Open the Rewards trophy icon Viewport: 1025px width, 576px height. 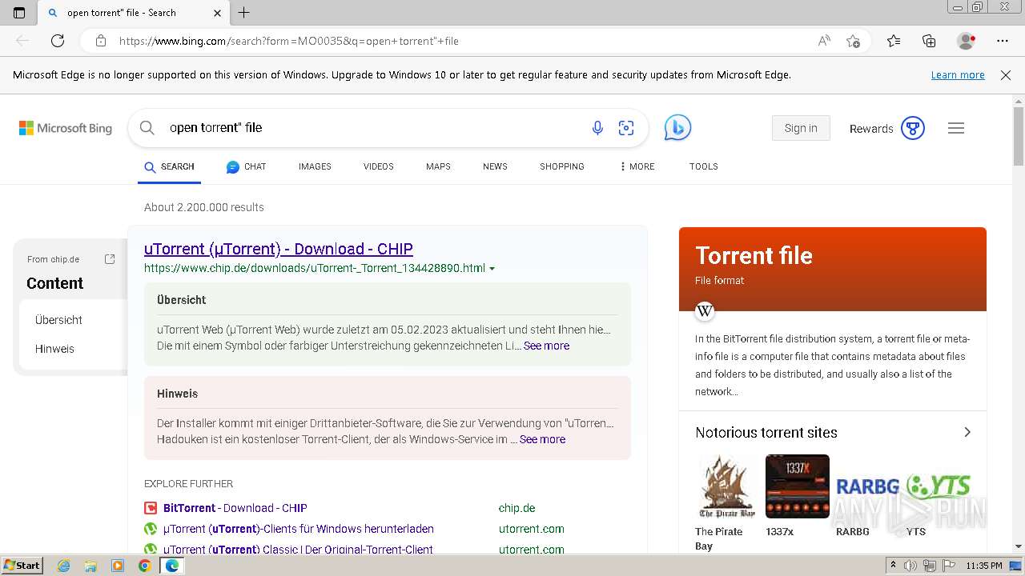tap(913, 128)
